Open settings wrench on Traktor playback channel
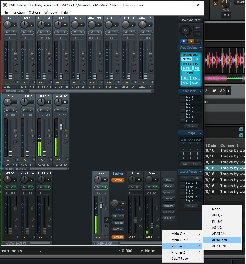Image resolution: width=246 pixels, height=264 pixels. coord(50,142)
